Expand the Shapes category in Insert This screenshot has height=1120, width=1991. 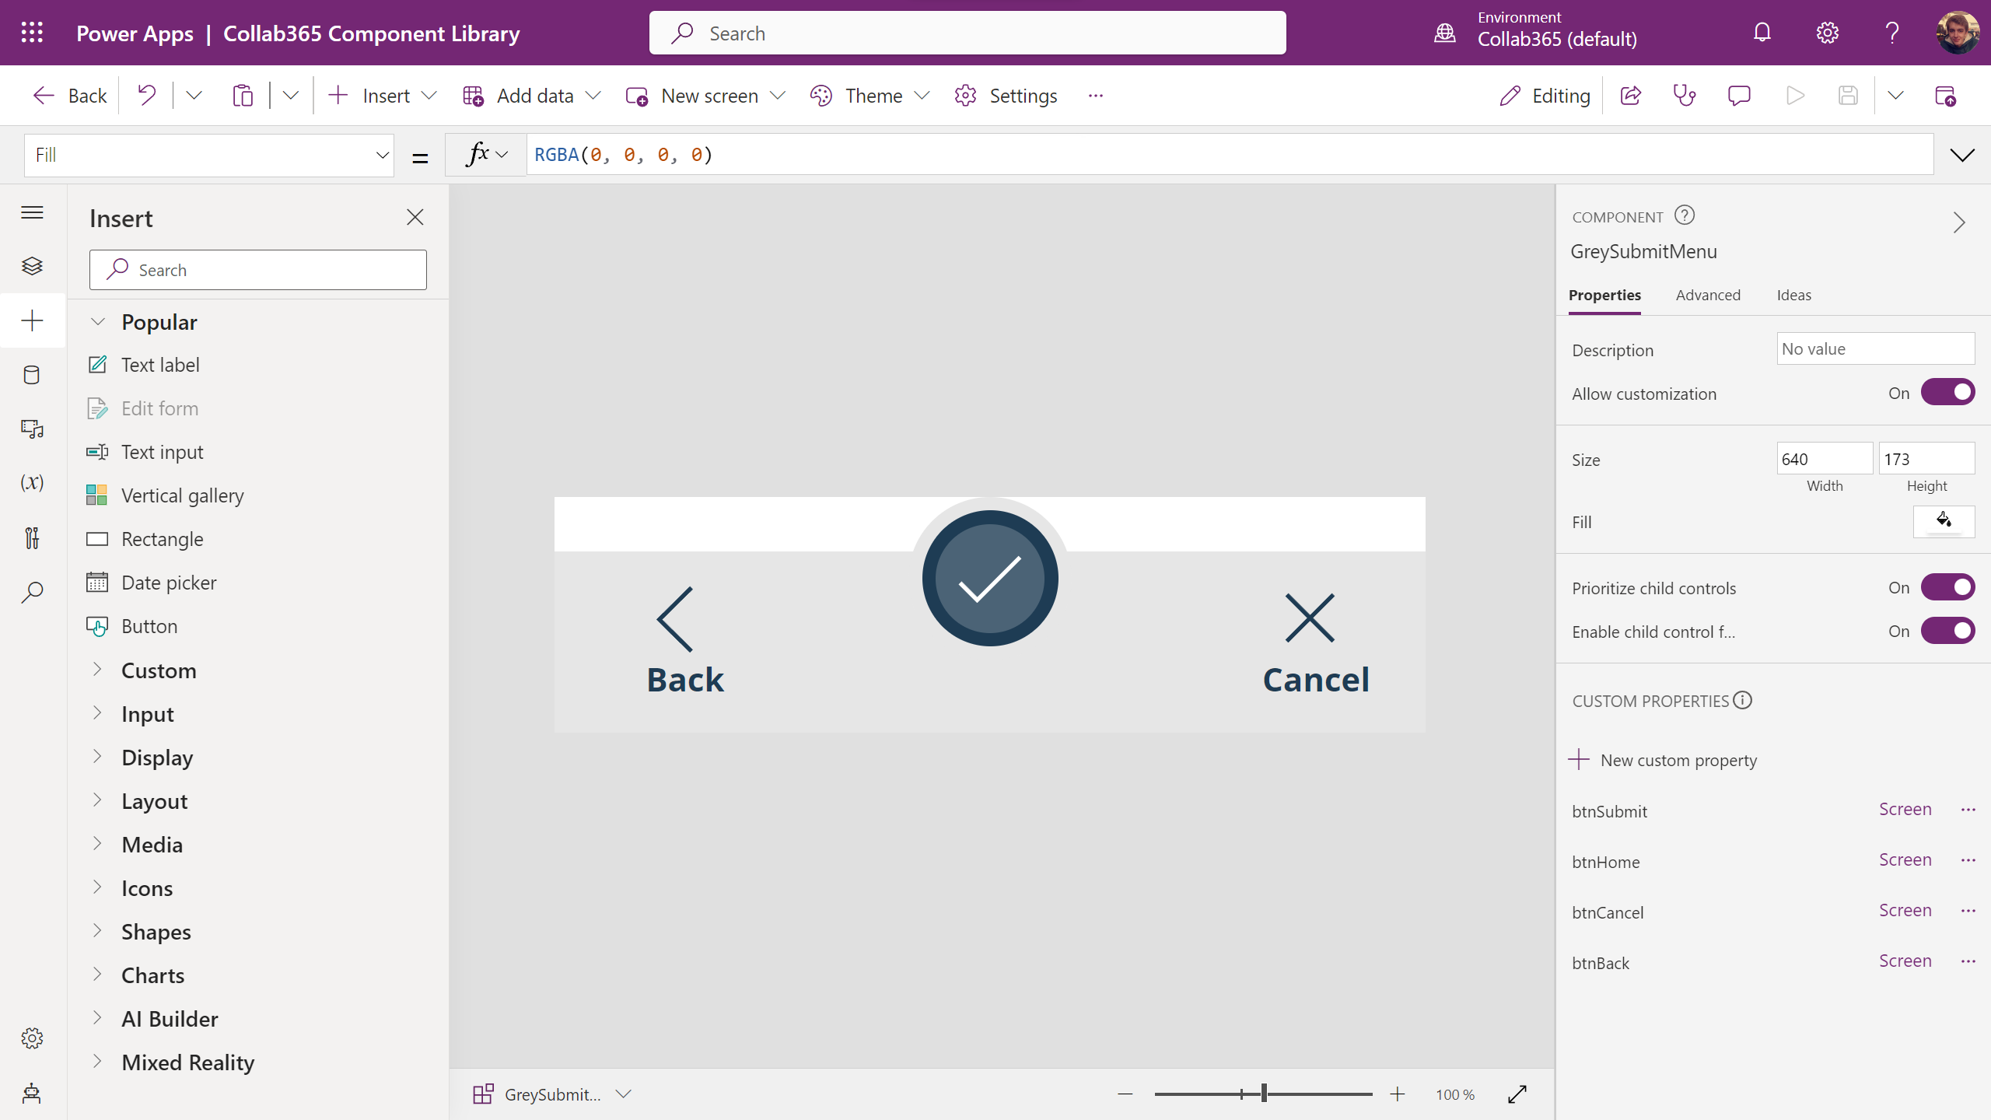(156, 932)
